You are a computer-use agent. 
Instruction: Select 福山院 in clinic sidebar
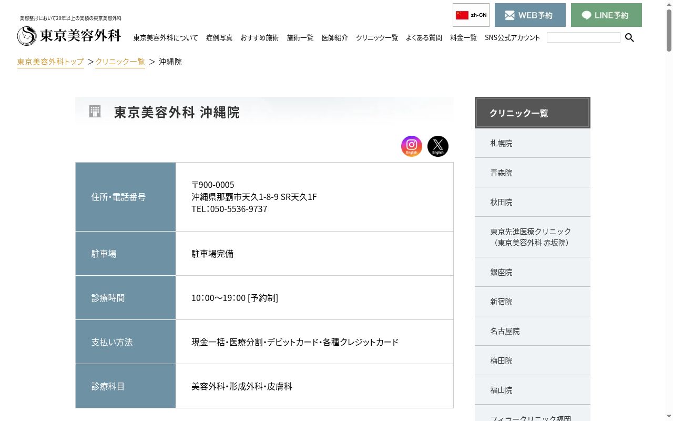coord(533,390)
